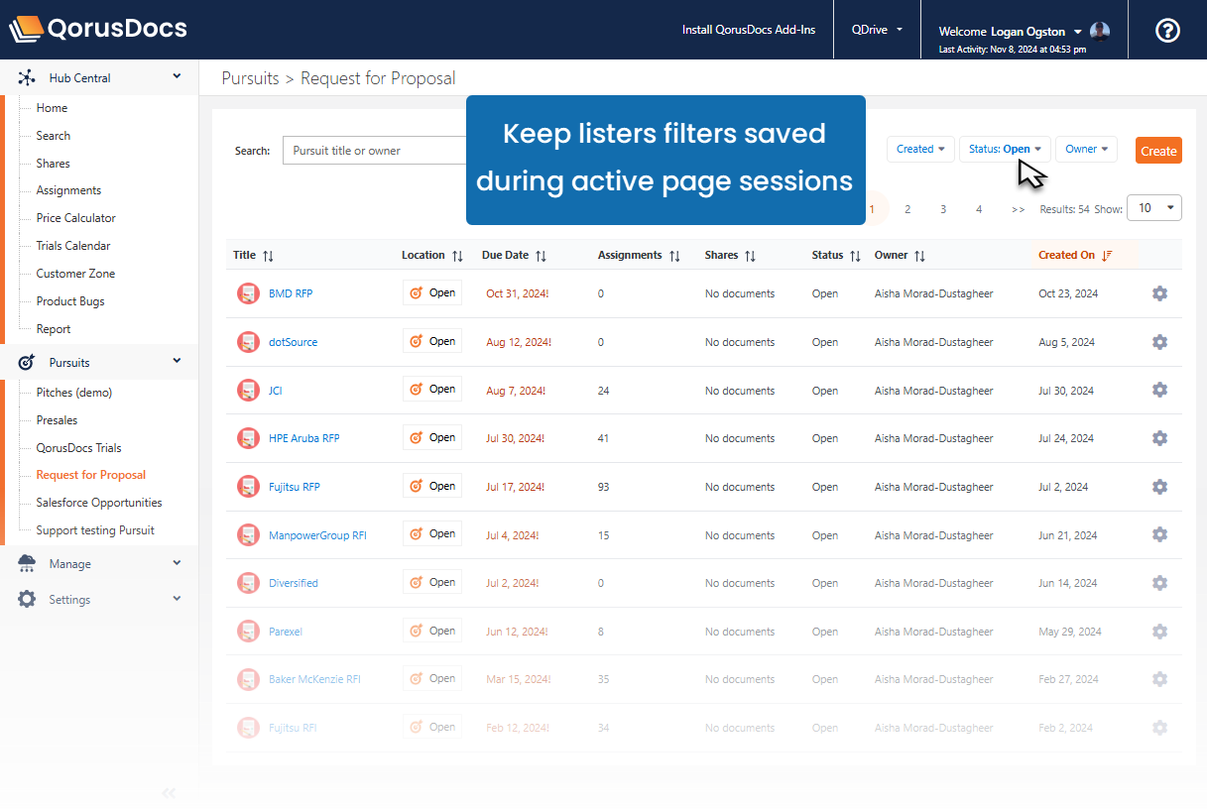Click the pursuit icon beside dotSource
Image resolution: width=1207 pixels, height=810 pixels.
[x=248, y=342]
